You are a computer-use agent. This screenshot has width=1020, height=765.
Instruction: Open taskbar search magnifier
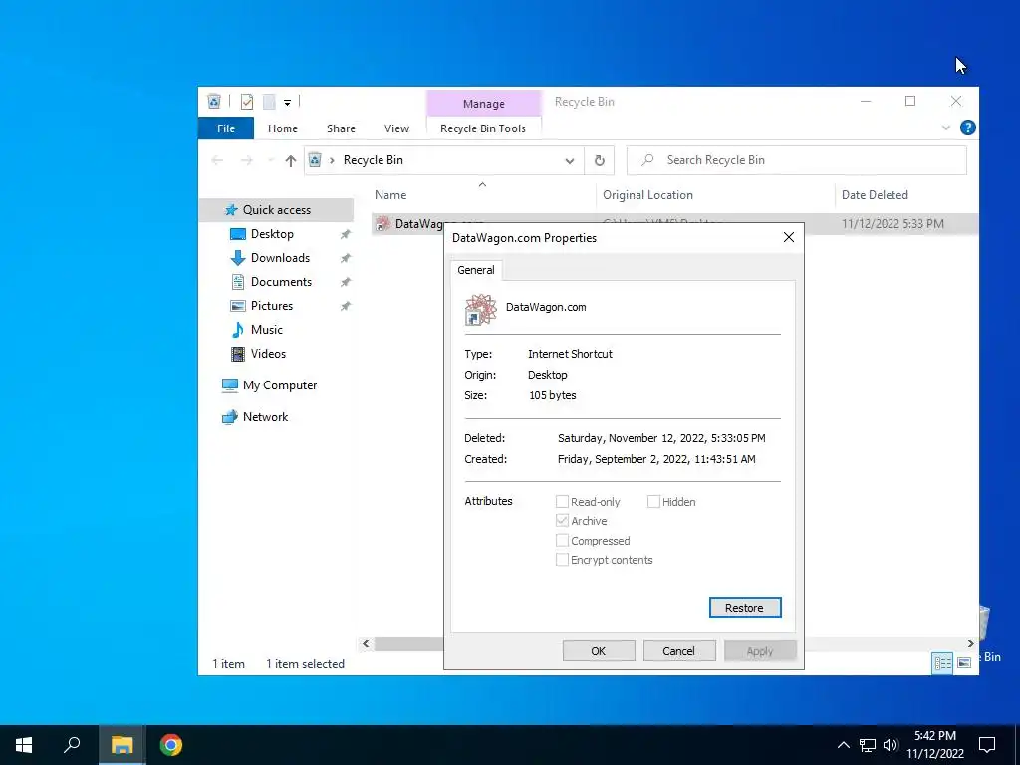coord(72,745)
